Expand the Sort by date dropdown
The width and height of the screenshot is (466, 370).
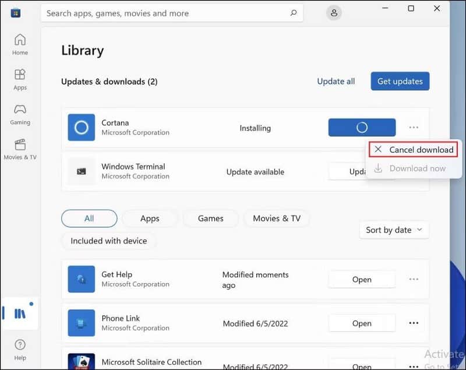point(394,230)
